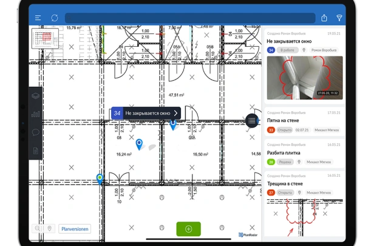
Task: Click the green add ticket plus button
Action: pos(188,229)
